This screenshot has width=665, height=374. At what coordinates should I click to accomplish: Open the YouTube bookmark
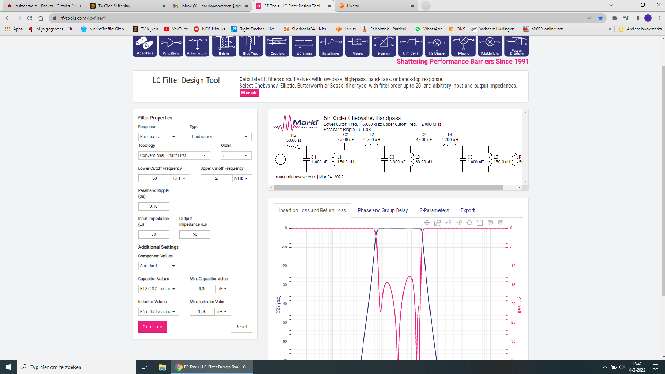(x=176, y=29)
